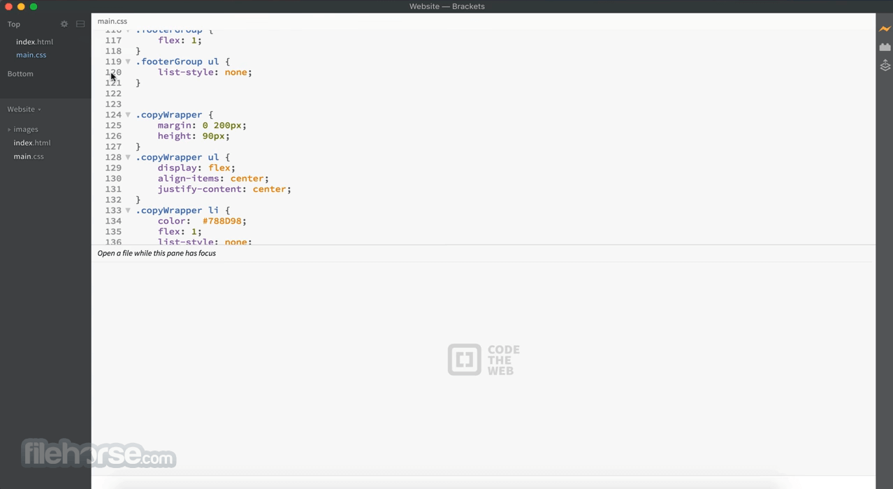Click the yellow macOS minimize button
Viewport: 893px width, 489px height.
coord(21,6)
